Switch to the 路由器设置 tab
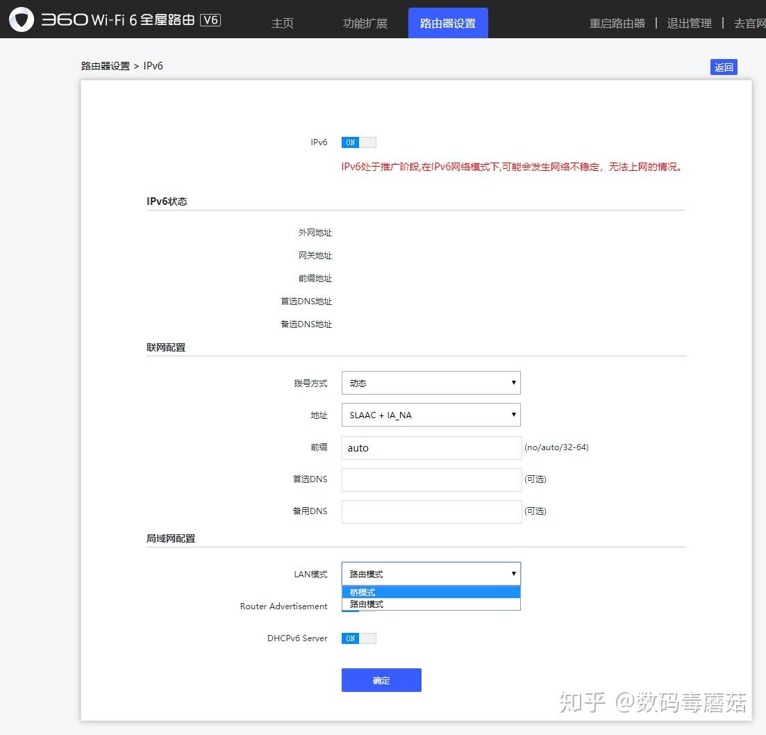766x735 pixels. click(x=448, y=23)
